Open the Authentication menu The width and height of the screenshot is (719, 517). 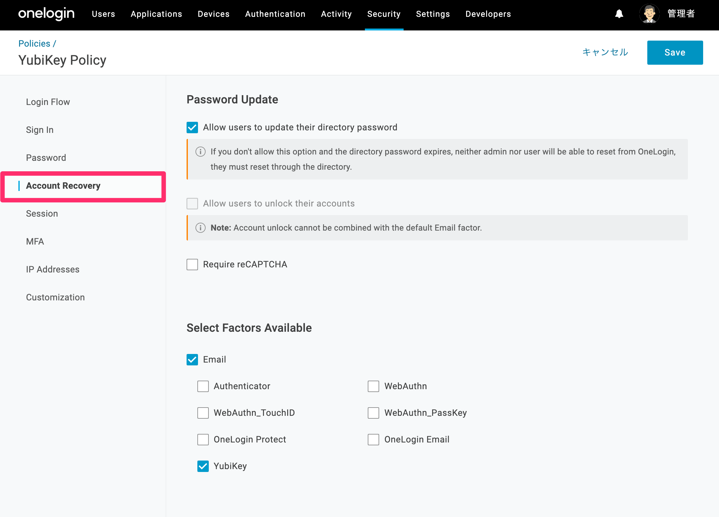tap(275, 14)
